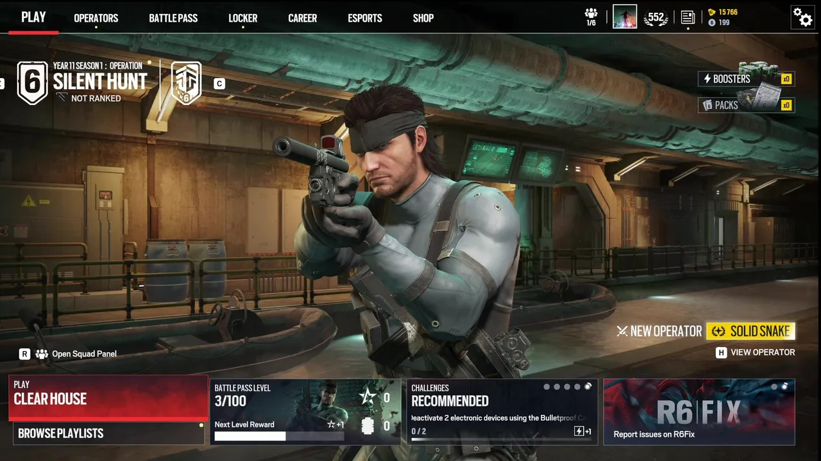Select the last R6Fix card page dot
821x461 pixels.
click(784, 387)
